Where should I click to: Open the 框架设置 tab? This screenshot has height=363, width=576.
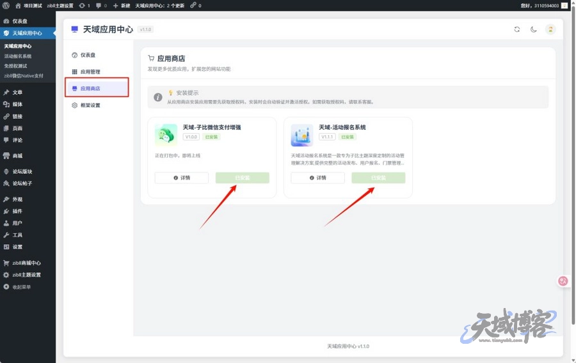pyautogui.click(x=97, y=105)
